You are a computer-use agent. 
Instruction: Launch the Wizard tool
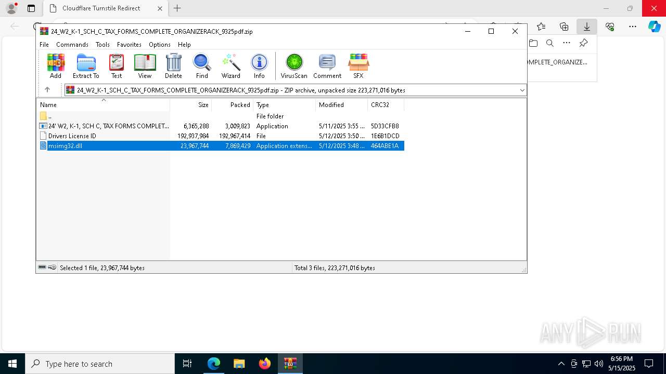[231, 66]
